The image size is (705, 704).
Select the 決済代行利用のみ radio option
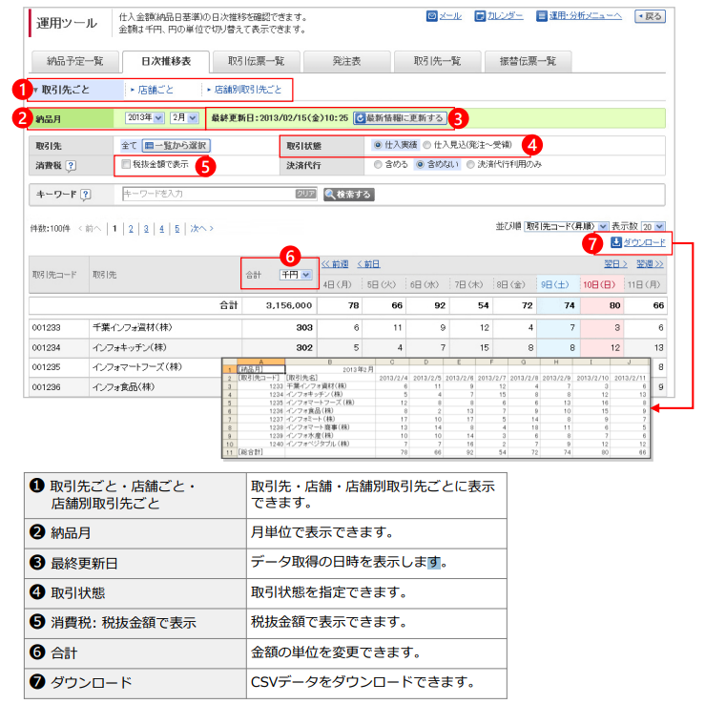tap(469, 165)
